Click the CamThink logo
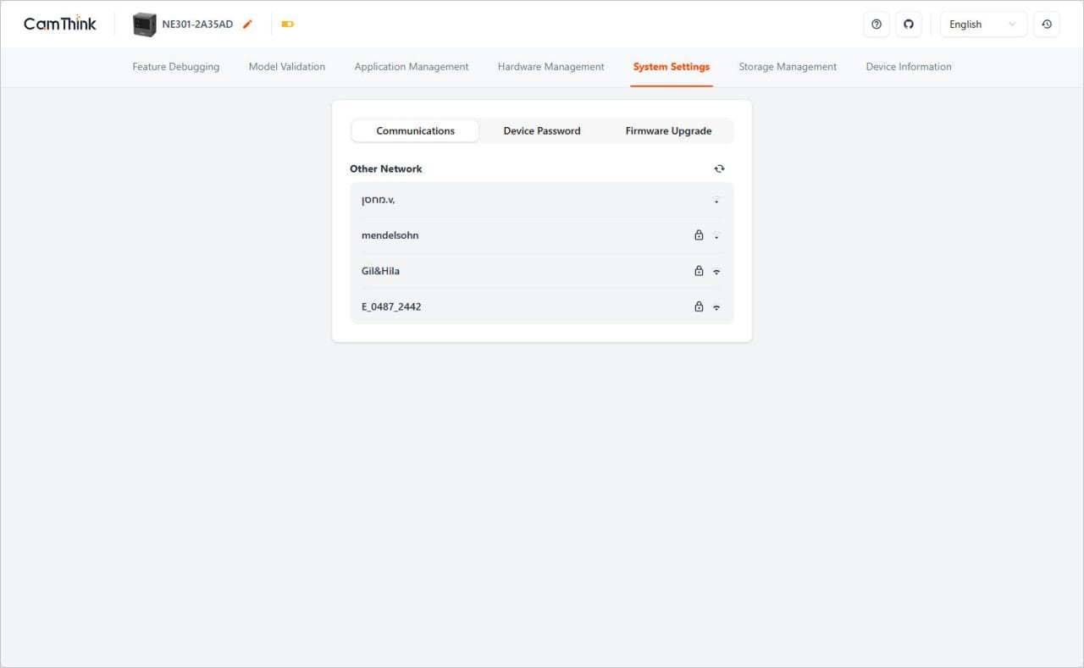Screen dimensions: 1084x668 (60, 24)
